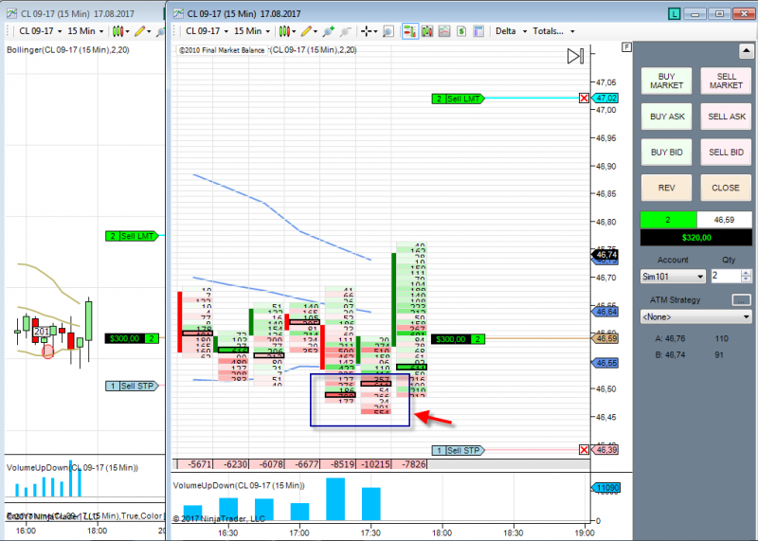
Task: Toggle the Chart Trader panel icon
Action: pos(410,31)
